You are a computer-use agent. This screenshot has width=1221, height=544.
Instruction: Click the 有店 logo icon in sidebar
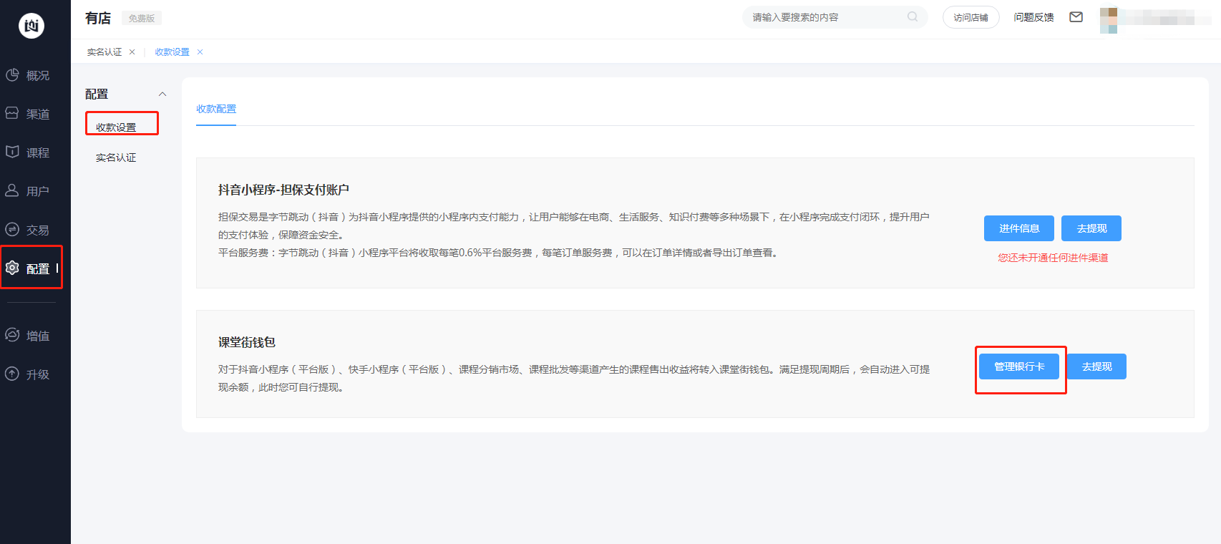point(31,26)
